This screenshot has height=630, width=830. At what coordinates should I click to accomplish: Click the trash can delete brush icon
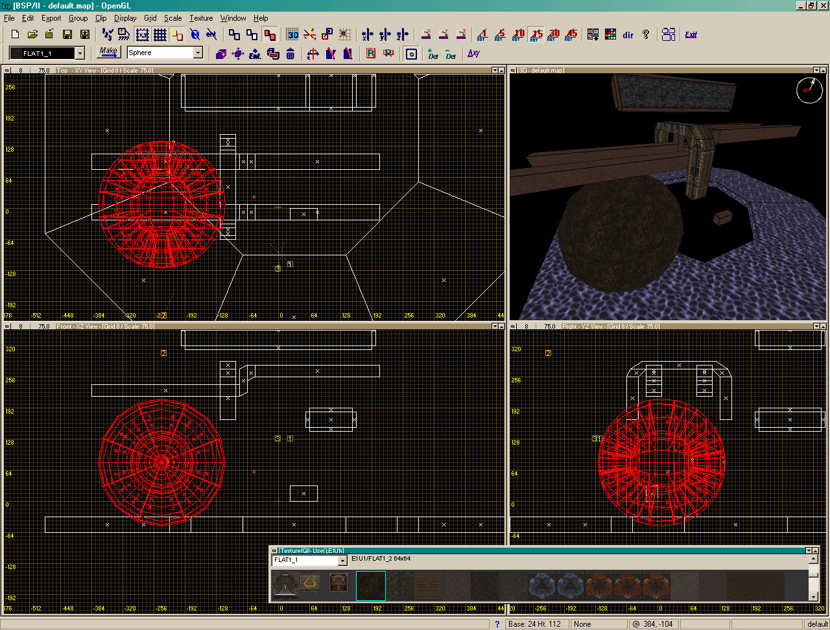[x=290, y=54]
